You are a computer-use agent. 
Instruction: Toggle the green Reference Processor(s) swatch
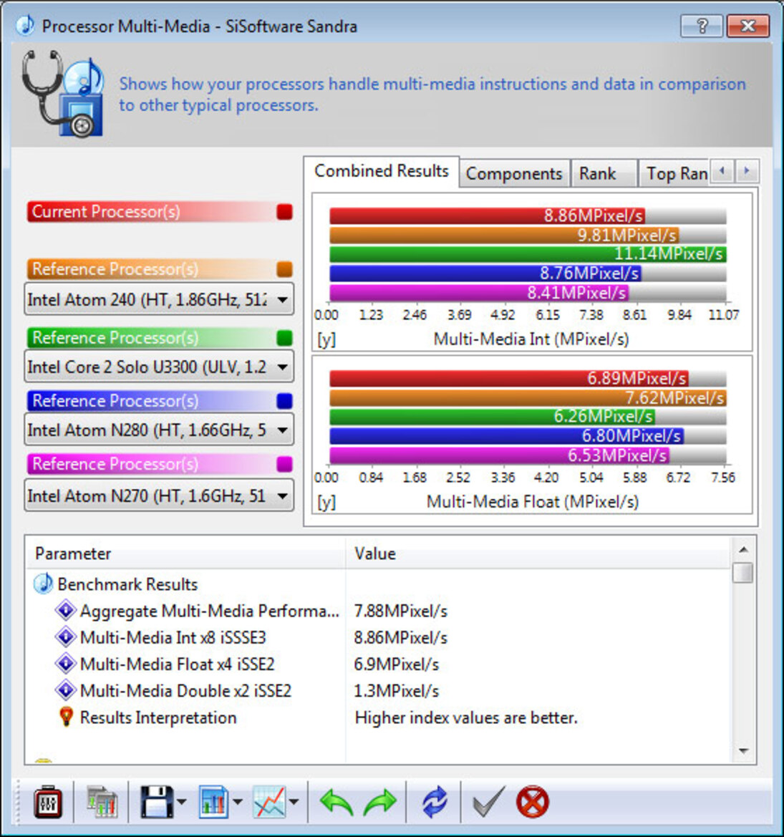point(284,338)
